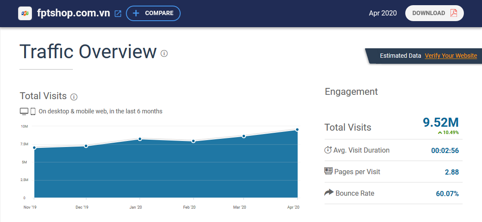
Task: Click the desktop device icon
Action: [24, 111]
